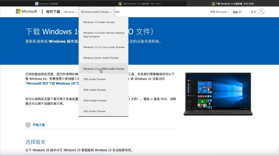Collapse the Windows Insider Preview dropdown
This screenshot has width=279, height=156.
pos(97,12)
